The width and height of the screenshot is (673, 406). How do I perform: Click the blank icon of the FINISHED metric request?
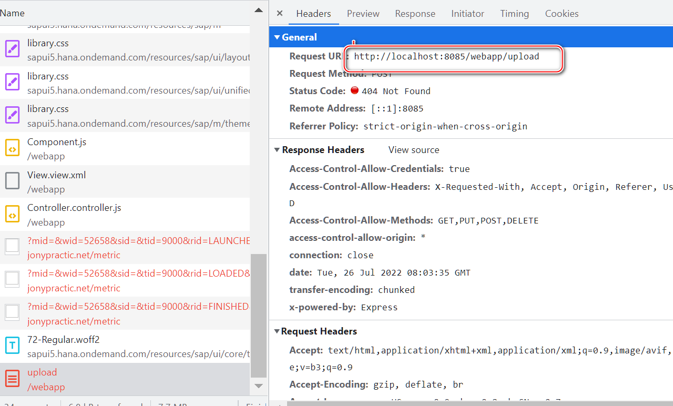12,313
